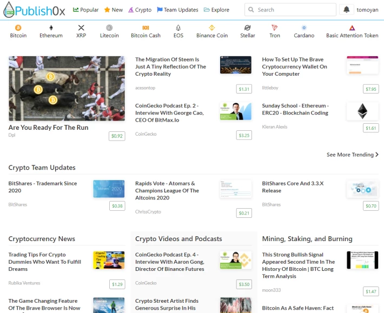Click the $0.70 tip button

(x=371, y=206)
